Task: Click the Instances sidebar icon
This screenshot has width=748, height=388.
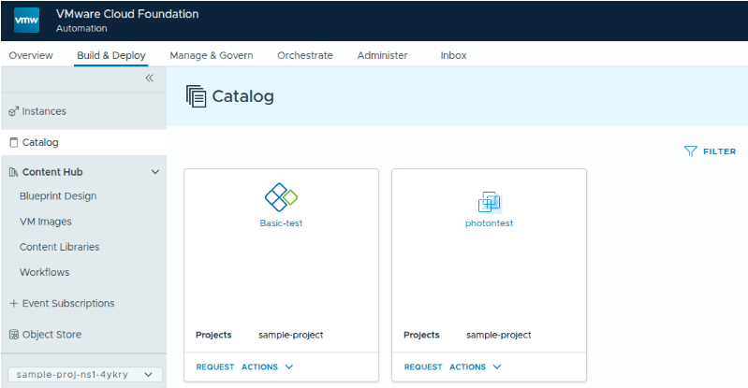Action: click(x=13, y=111)
